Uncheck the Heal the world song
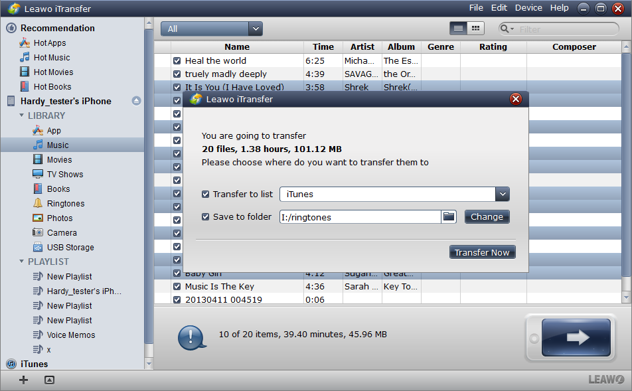The image size is (632, 391). click(x=177, y=61)
